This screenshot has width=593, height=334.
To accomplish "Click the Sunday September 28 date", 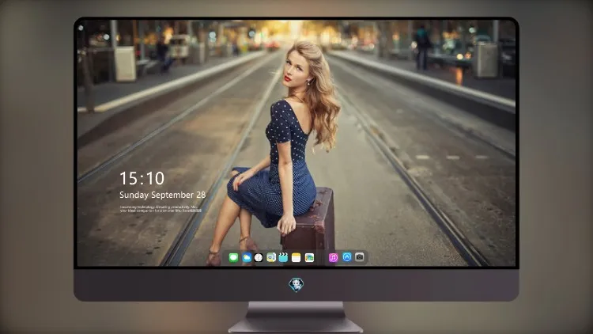I will click(163, 195).
